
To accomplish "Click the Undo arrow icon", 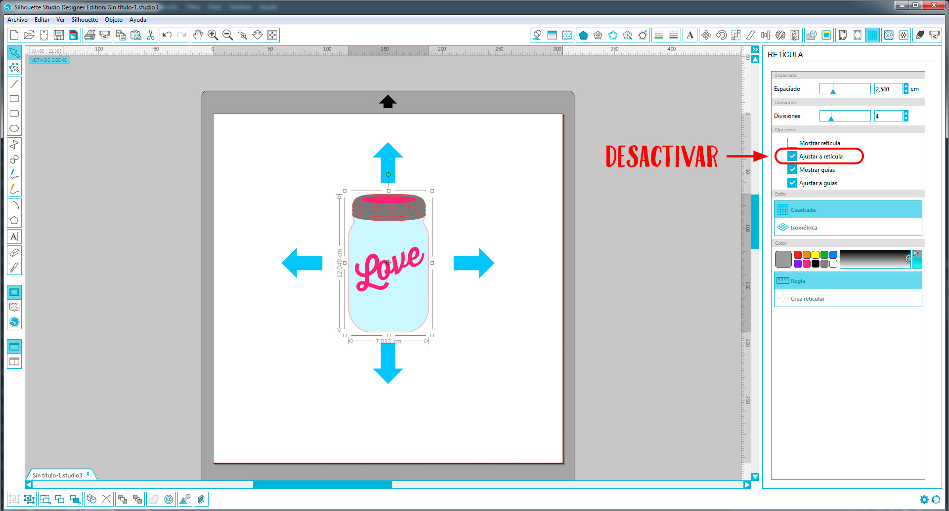I will [x=167, y=35].
